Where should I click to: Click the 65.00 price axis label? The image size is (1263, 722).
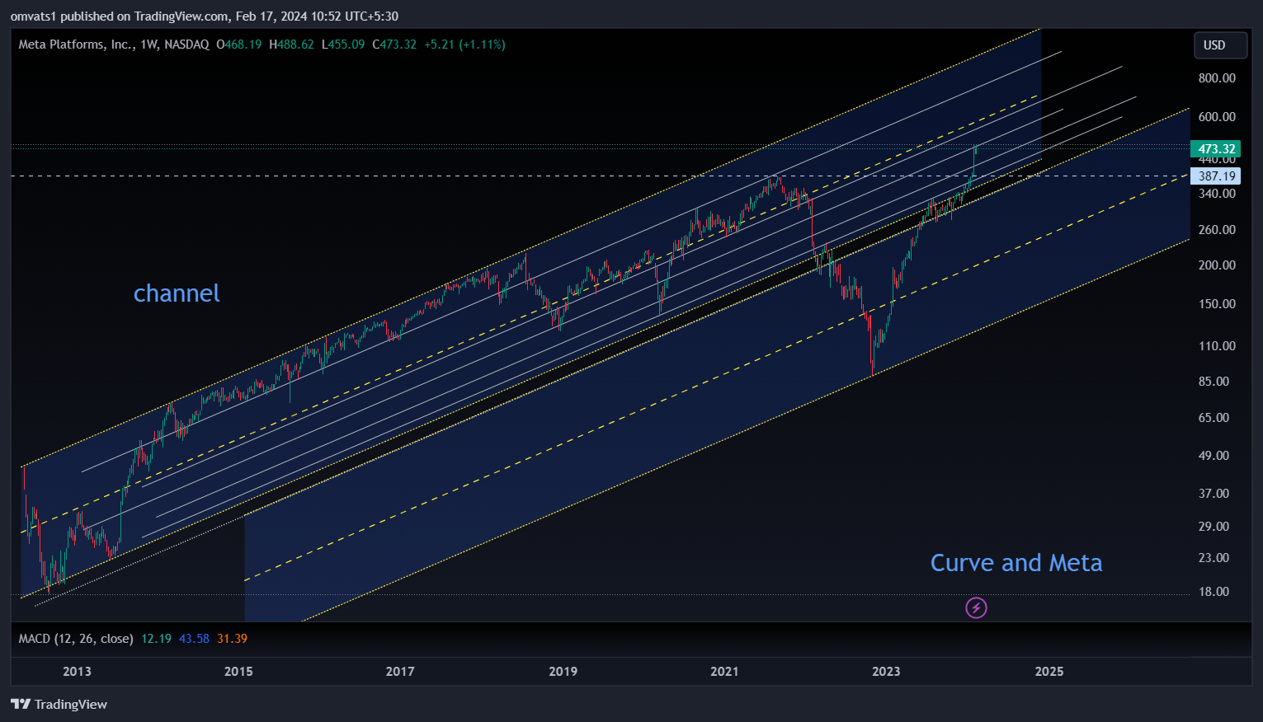[x=1214, y=418]
